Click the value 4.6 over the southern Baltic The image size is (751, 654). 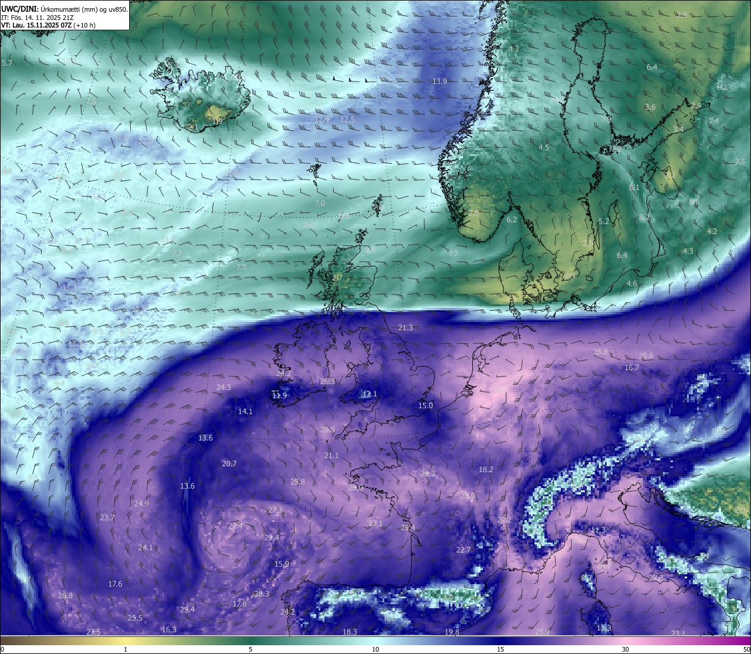click(x=632, y=283)
